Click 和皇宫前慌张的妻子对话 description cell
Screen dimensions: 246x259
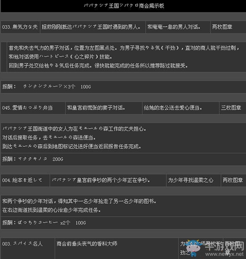point(104,108)
